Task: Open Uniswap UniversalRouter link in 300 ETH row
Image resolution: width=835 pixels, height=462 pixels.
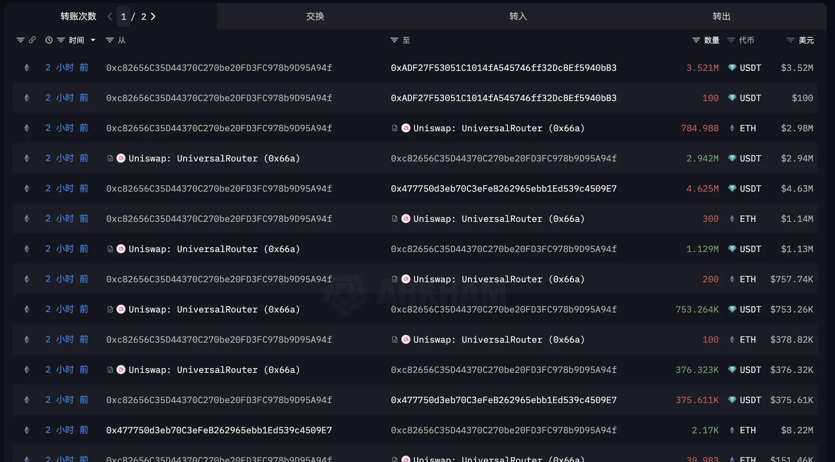Action: 499,219
